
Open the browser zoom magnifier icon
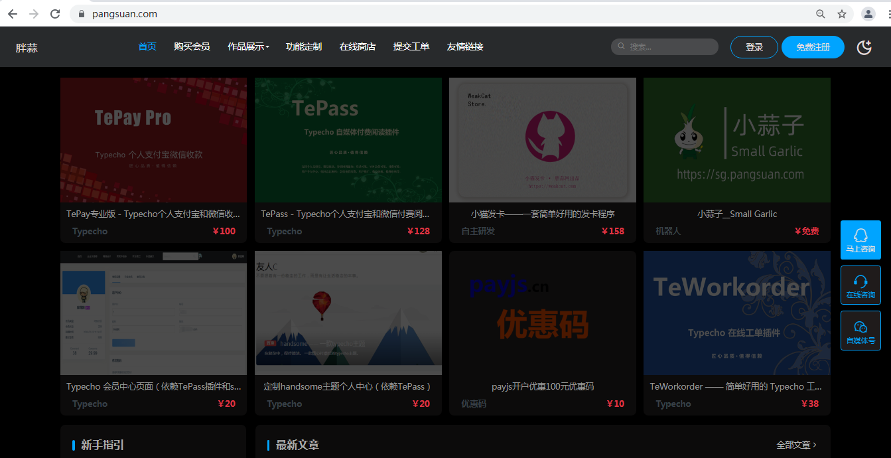click(x=821, y=14)
